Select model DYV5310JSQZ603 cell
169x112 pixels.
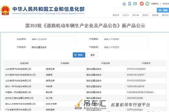click(x=136, y=69)
